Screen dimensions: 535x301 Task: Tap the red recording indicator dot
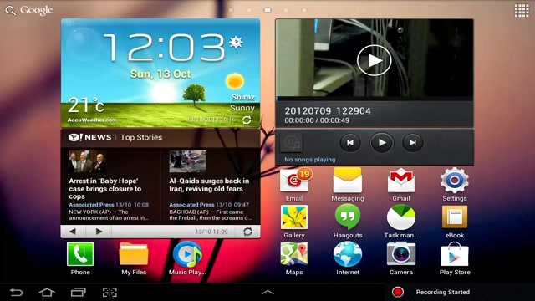[x=398, y=292]
